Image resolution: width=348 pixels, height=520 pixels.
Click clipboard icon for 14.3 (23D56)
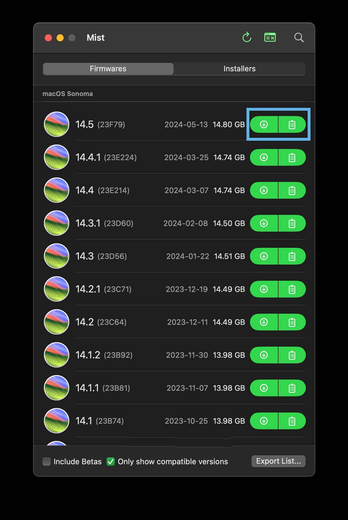[292, 256]
